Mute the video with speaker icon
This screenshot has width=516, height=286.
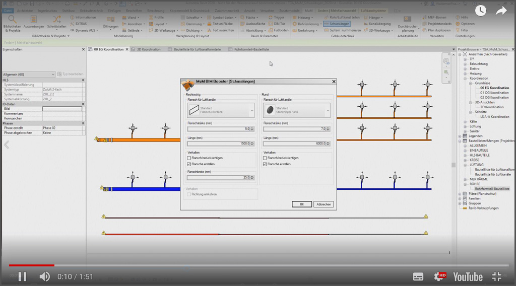[45, 276]
